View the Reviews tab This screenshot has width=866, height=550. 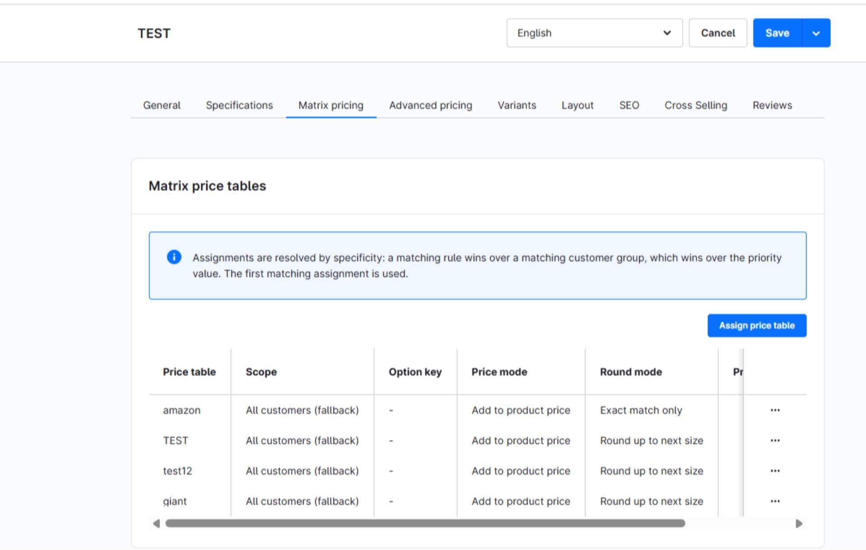pos(772,105)
